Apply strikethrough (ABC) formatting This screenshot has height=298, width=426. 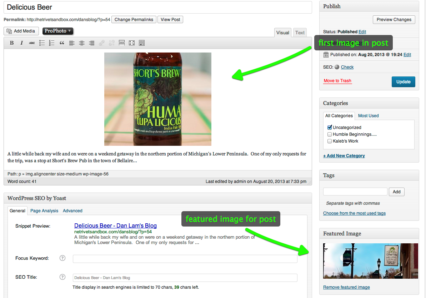[x=32, y=43]
